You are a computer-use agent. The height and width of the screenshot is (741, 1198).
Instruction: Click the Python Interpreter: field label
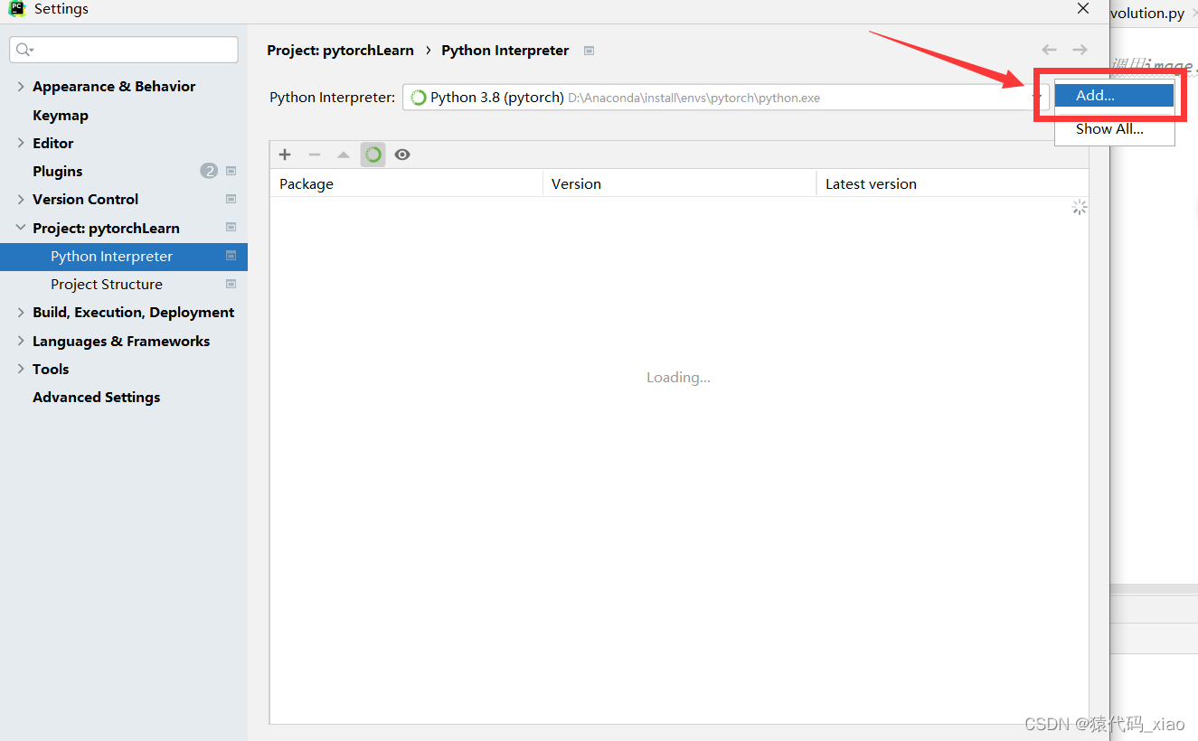[332, 98]
